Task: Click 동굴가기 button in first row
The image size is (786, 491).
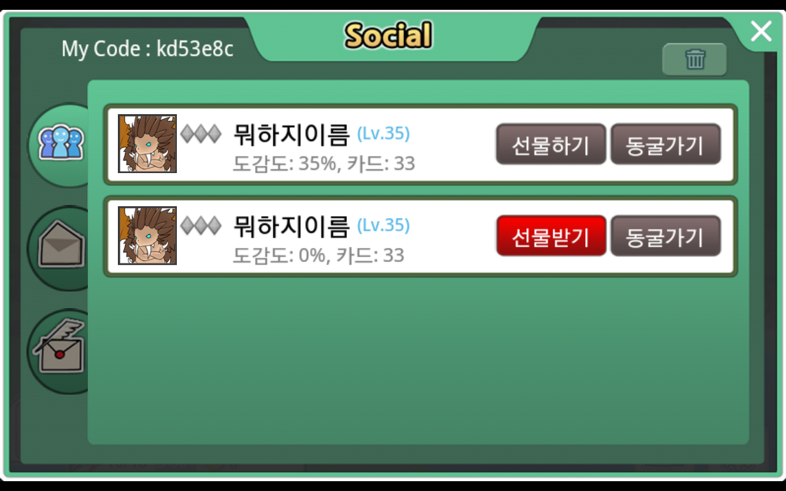Action: [x=665, y=144]
